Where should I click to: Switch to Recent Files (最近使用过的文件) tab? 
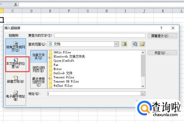[39, 82]
